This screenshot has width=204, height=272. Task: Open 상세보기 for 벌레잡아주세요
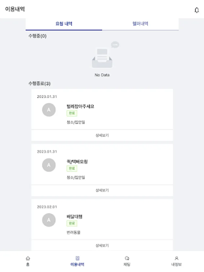pos(102,135)
